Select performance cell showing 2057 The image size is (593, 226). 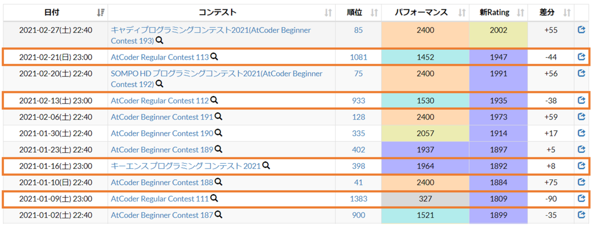coord(425,134)
